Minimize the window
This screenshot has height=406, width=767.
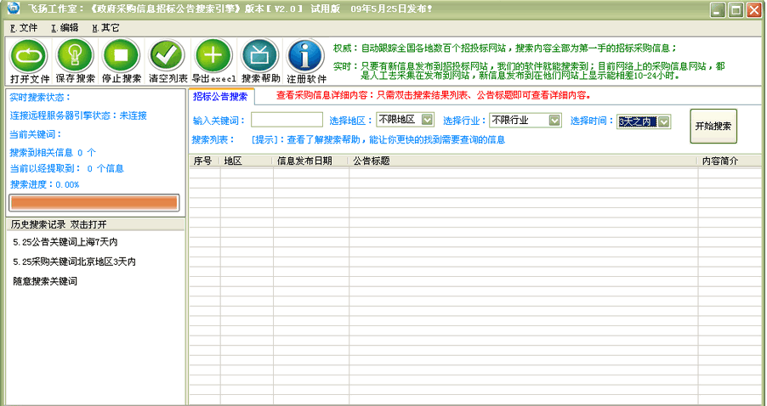pyautogui.click(x=718, y=10)
